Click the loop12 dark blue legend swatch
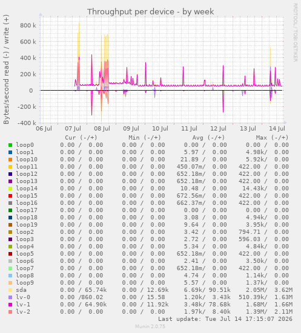Viewport: 301px width, 333px height. [x=10, y=174]
